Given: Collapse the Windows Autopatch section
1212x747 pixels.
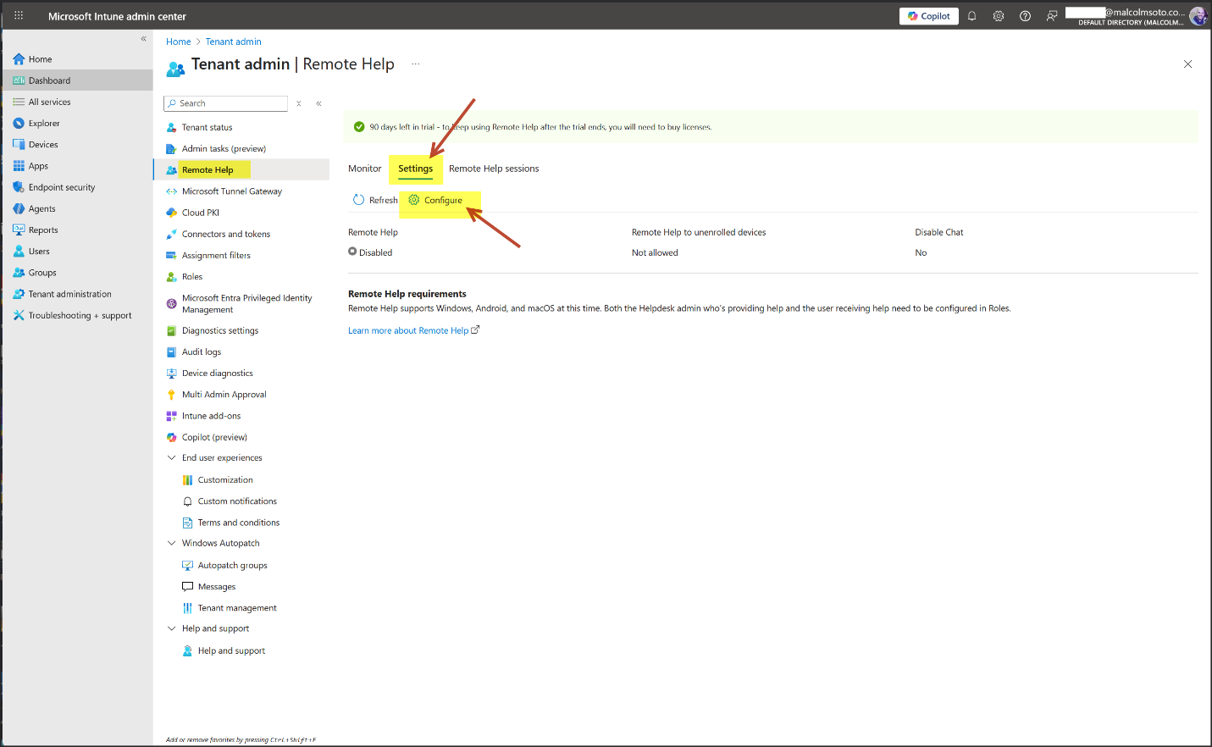Looking at the screenshot, I should point(172,544).
